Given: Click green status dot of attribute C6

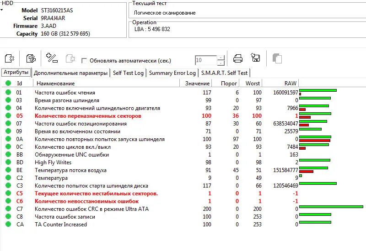Looking at the screenshot, I should tap(8, 201).
